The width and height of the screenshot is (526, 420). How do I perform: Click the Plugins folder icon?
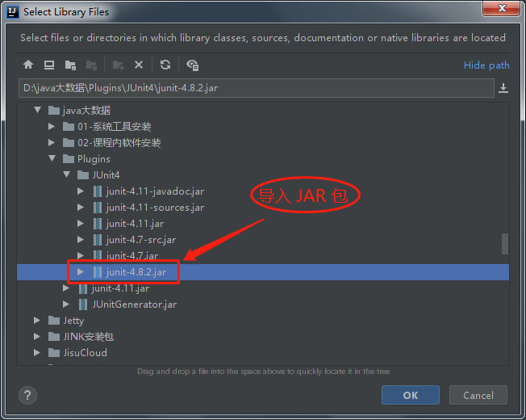(69, 158)
